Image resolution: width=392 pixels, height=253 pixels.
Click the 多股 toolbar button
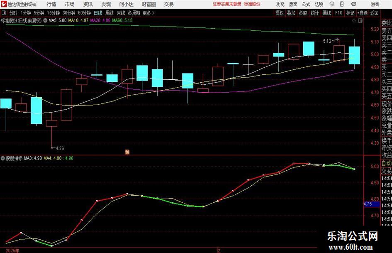(303, 13)
